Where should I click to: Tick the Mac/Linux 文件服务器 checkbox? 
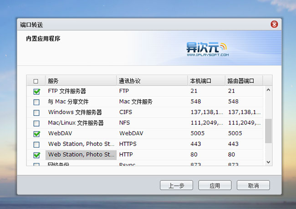36,123
